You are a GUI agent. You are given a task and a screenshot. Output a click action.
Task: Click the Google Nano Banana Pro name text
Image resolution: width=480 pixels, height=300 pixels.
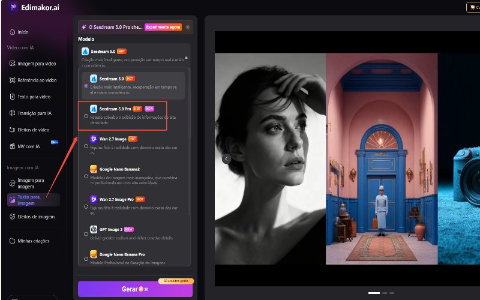click(122, 254)
